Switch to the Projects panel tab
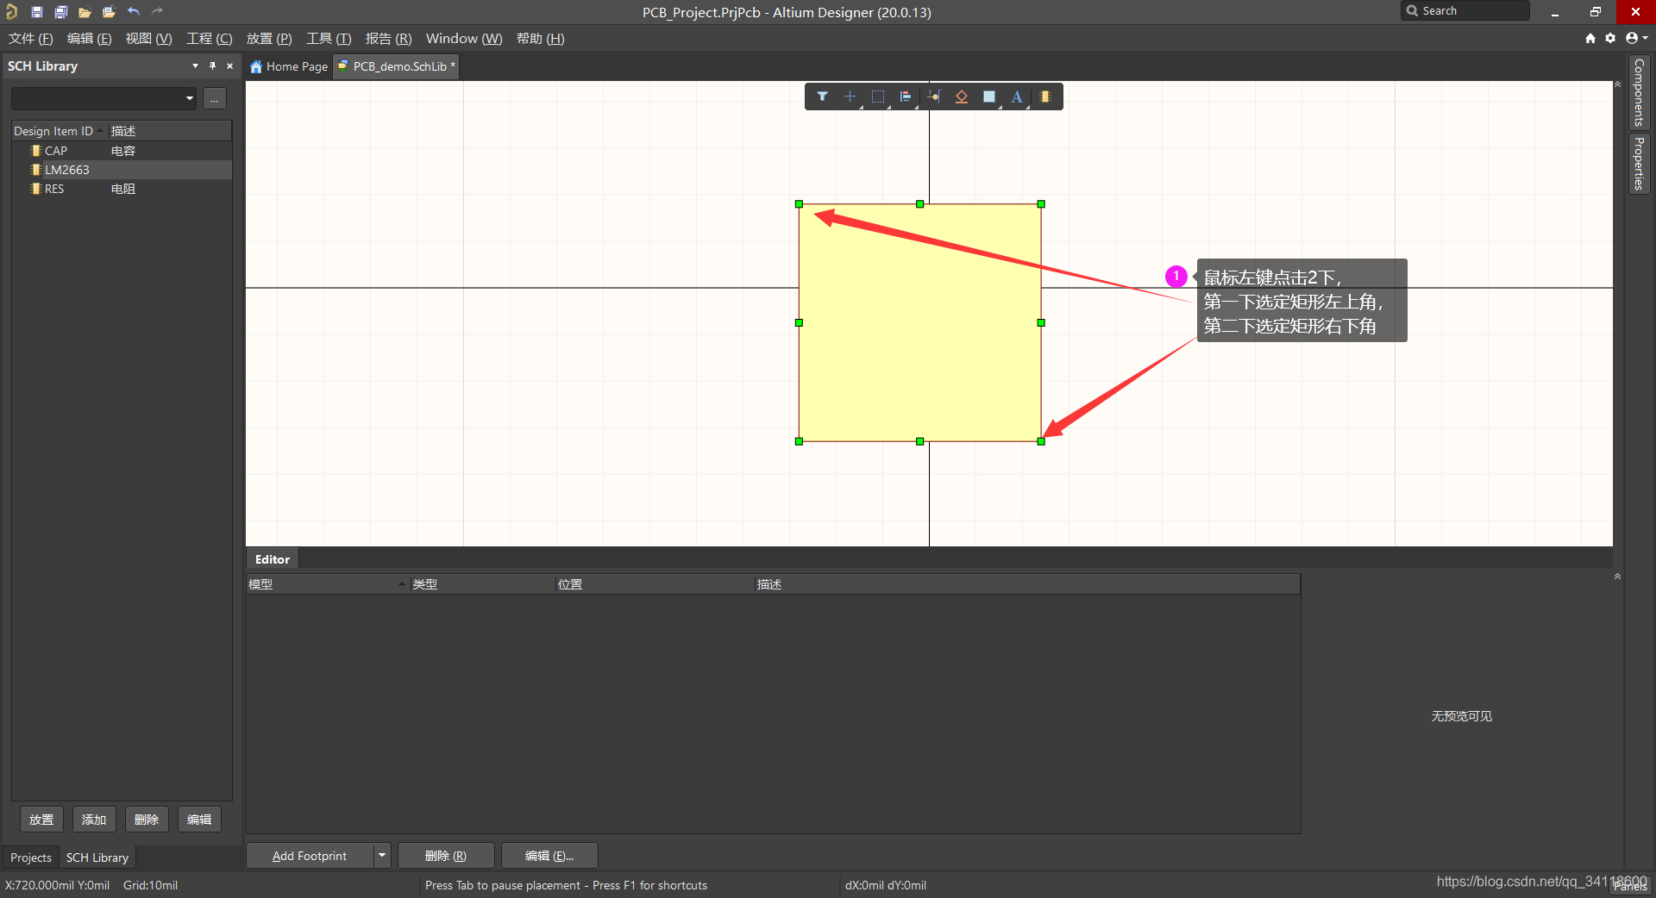 [x=31, y=857]
